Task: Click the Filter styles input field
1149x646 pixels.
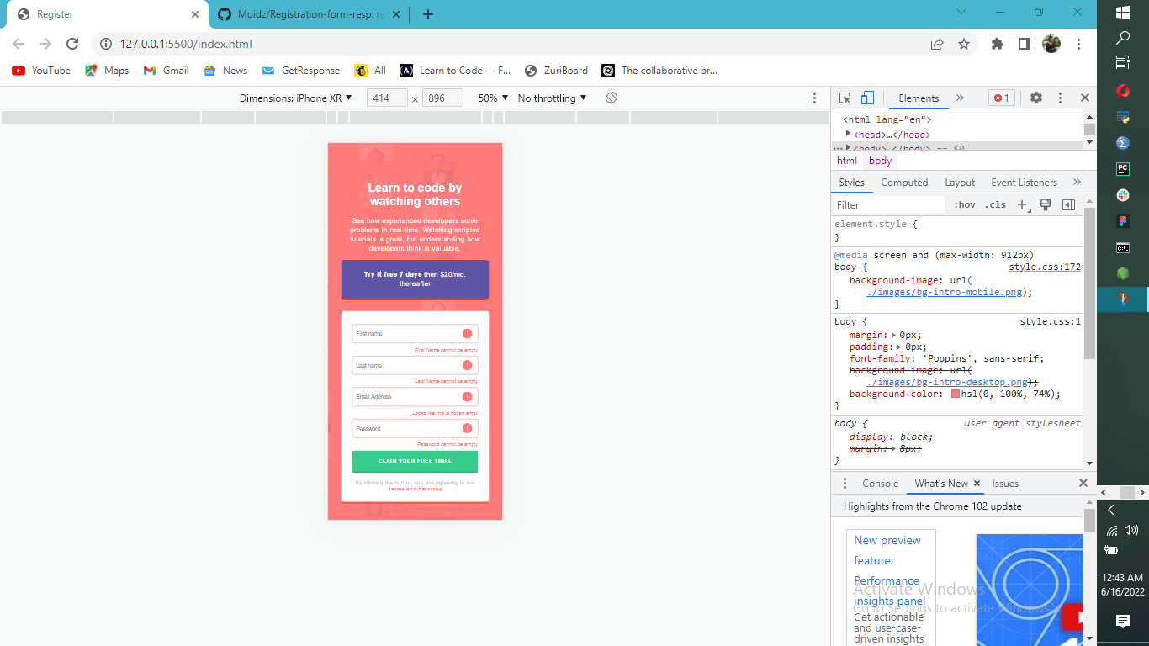Action: pyautogui.click(x=889, y=204)
